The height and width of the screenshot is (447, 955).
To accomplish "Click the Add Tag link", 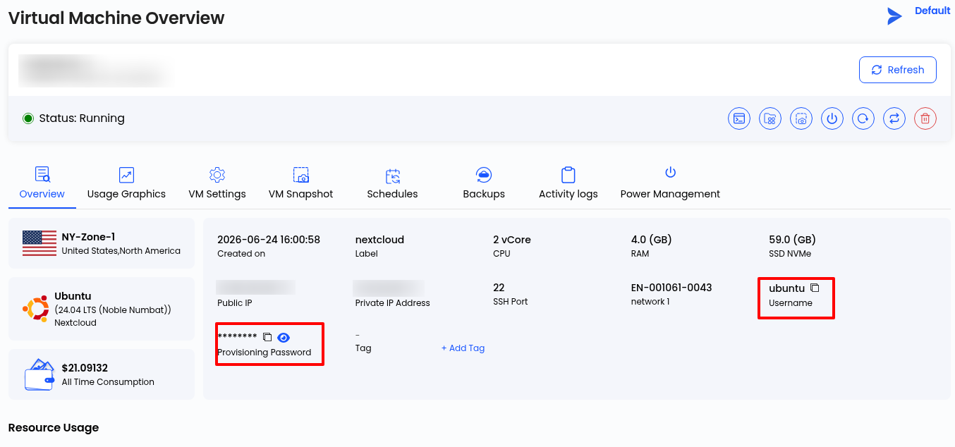I will click(x=463, y=348).
